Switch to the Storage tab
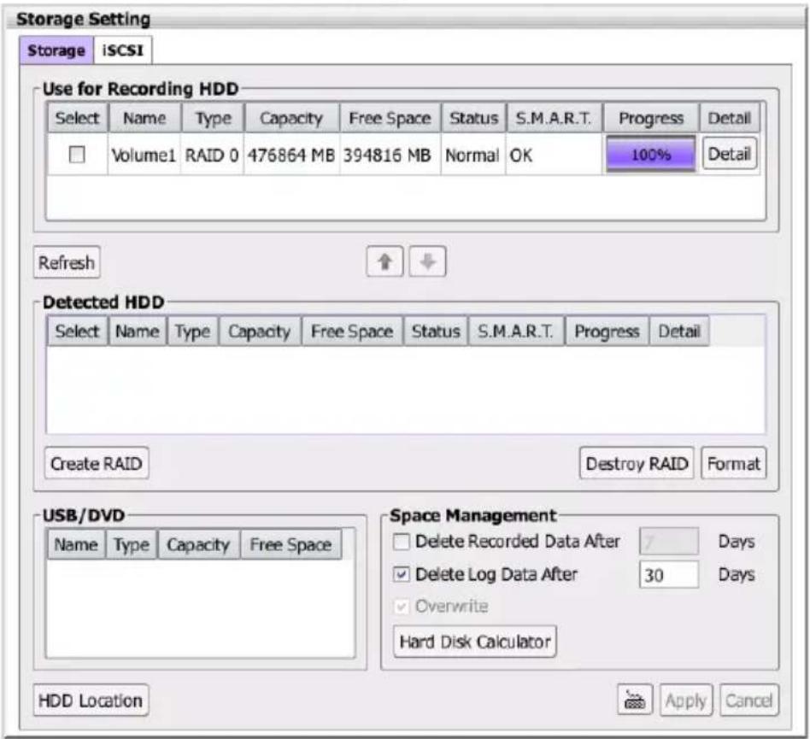Image resolution: width=810 pixels, height=739 pixels. pyautogui.click(x=56, y=50)
